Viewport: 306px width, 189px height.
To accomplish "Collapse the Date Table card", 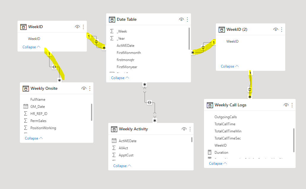I will [120, 78].
